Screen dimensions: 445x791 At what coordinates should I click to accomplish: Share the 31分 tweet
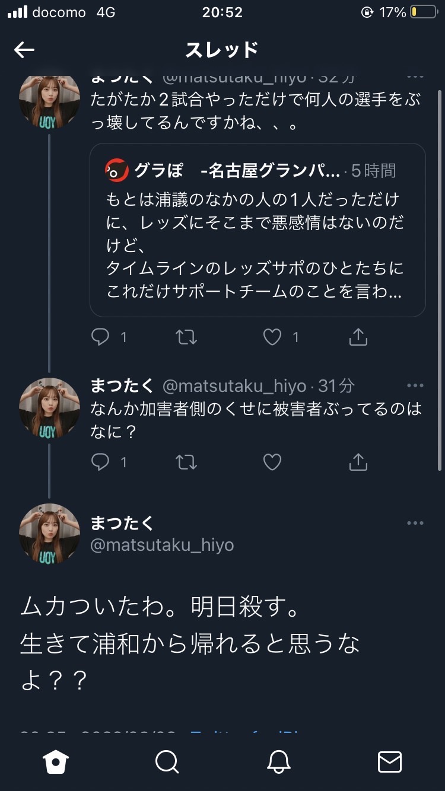[x=358, y=462]
